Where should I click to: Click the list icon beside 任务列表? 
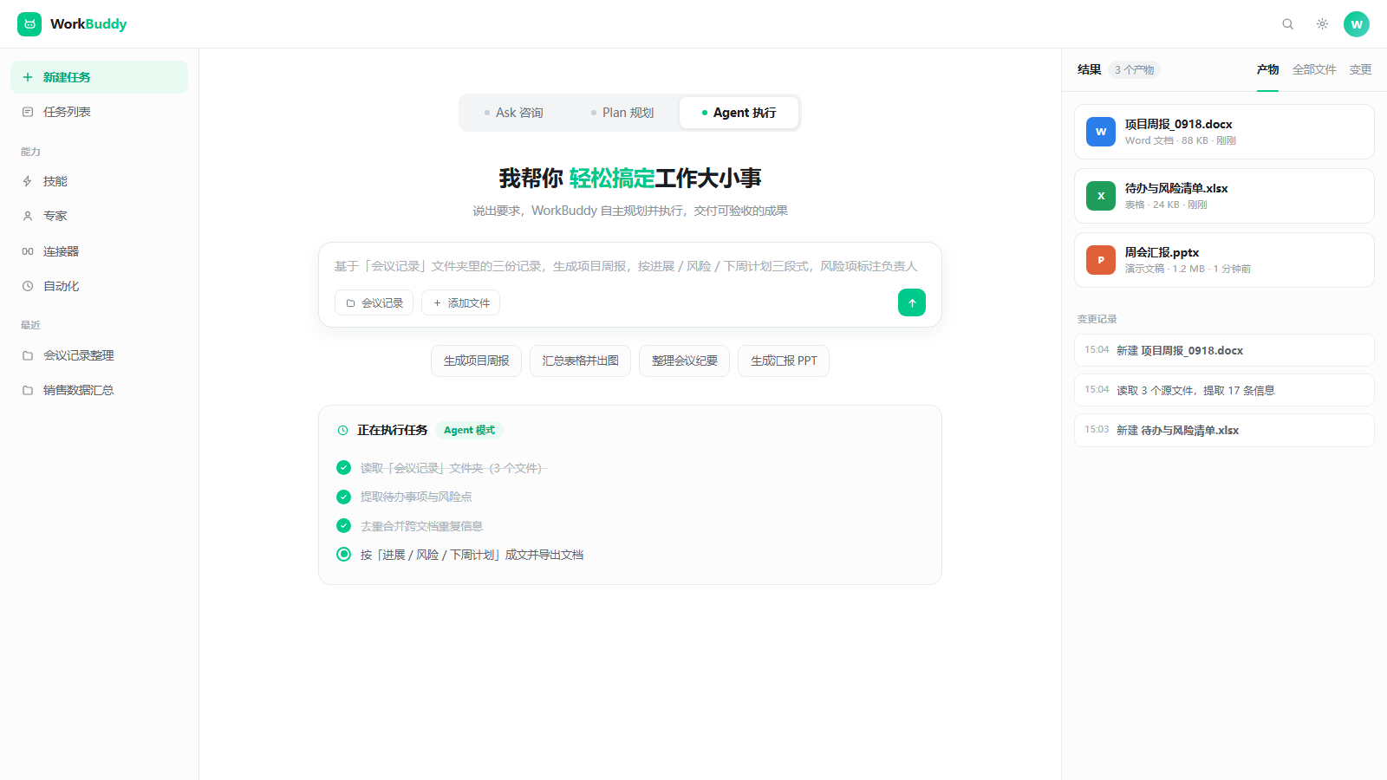(28, 112)
